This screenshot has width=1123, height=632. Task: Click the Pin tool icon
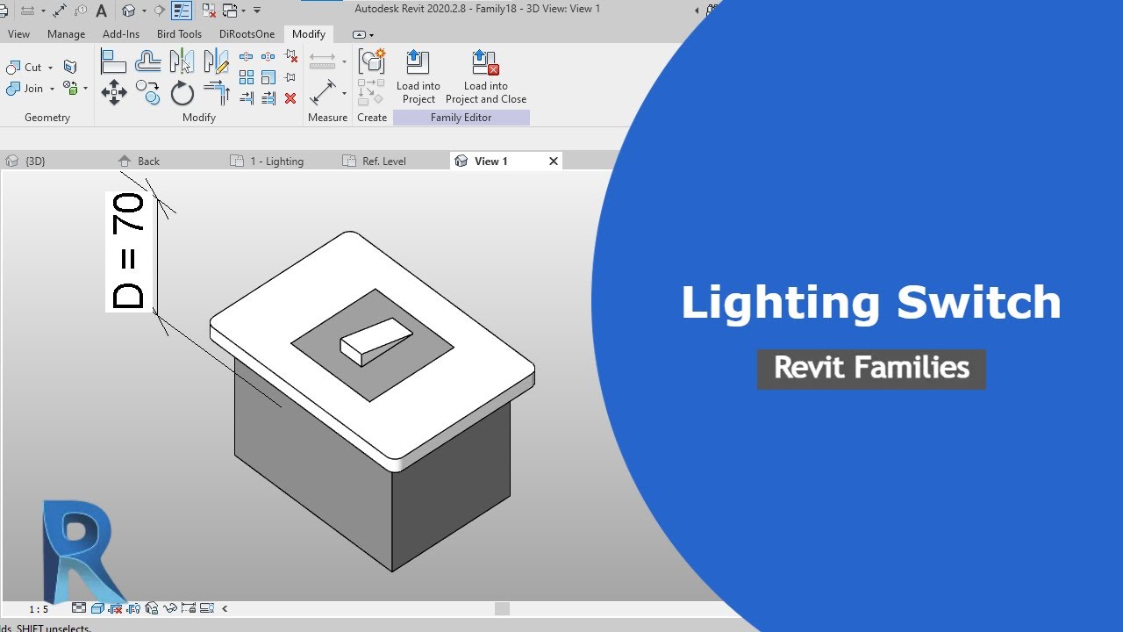coord(291,78)
